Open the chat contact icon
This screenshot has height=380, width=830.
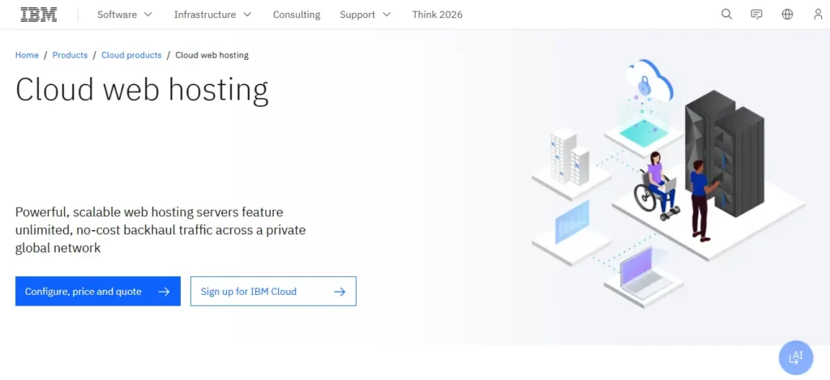click(x=757, y=15)
